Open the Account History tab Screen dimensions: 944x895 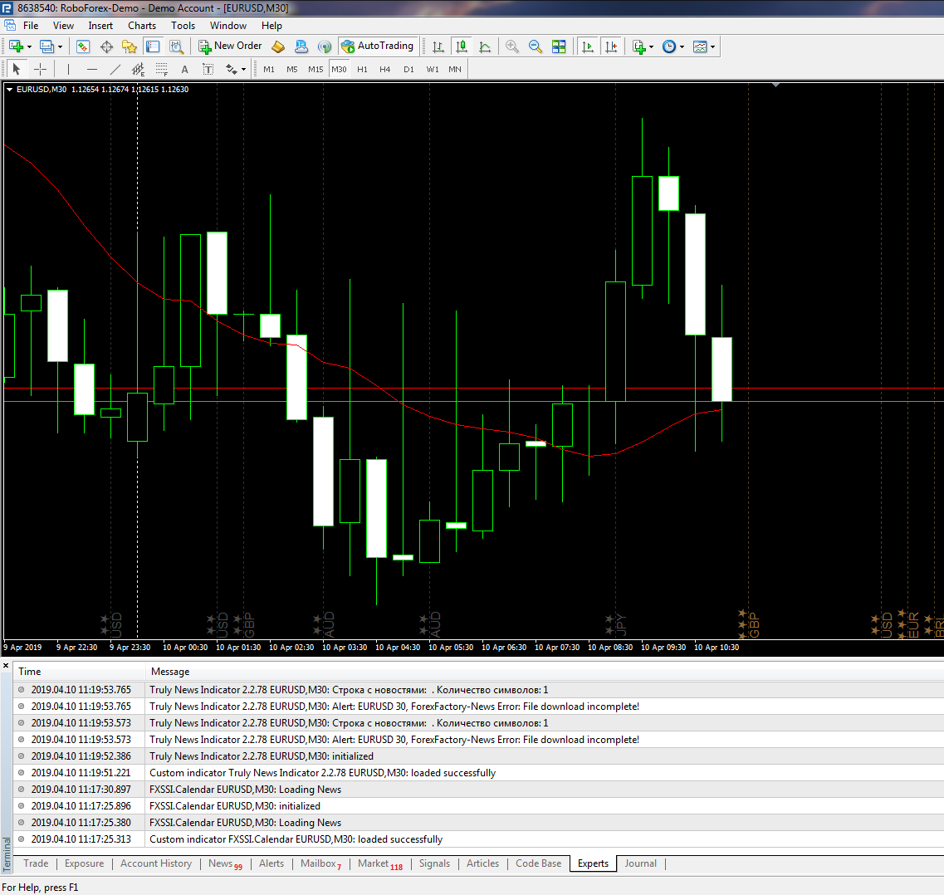tap(156, 863)
